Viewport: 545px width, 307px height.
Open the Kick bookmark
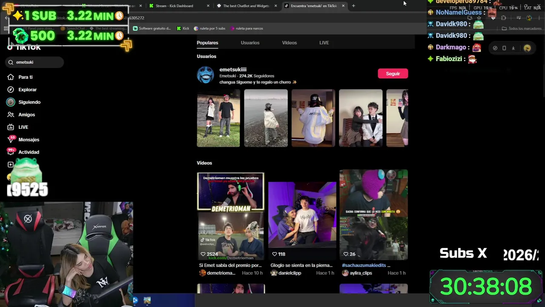tap(183, 29)
